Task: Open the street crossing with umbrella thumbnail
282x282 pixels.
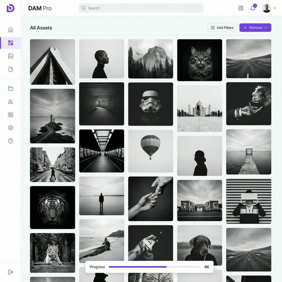Action: click(52, 164)
